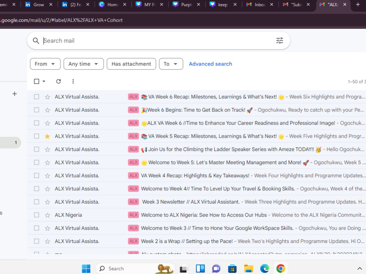Click the Chrome address bar URL

coord(62,20)
